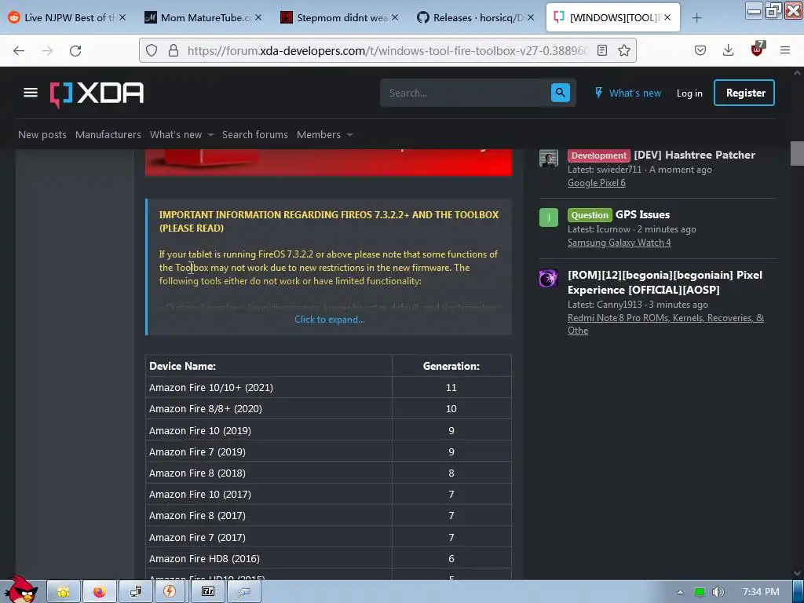This screenshot has height=603, width=804.
Task: Select the Amazon Fire 10 (2019) cell
Action: click(269, 430)
